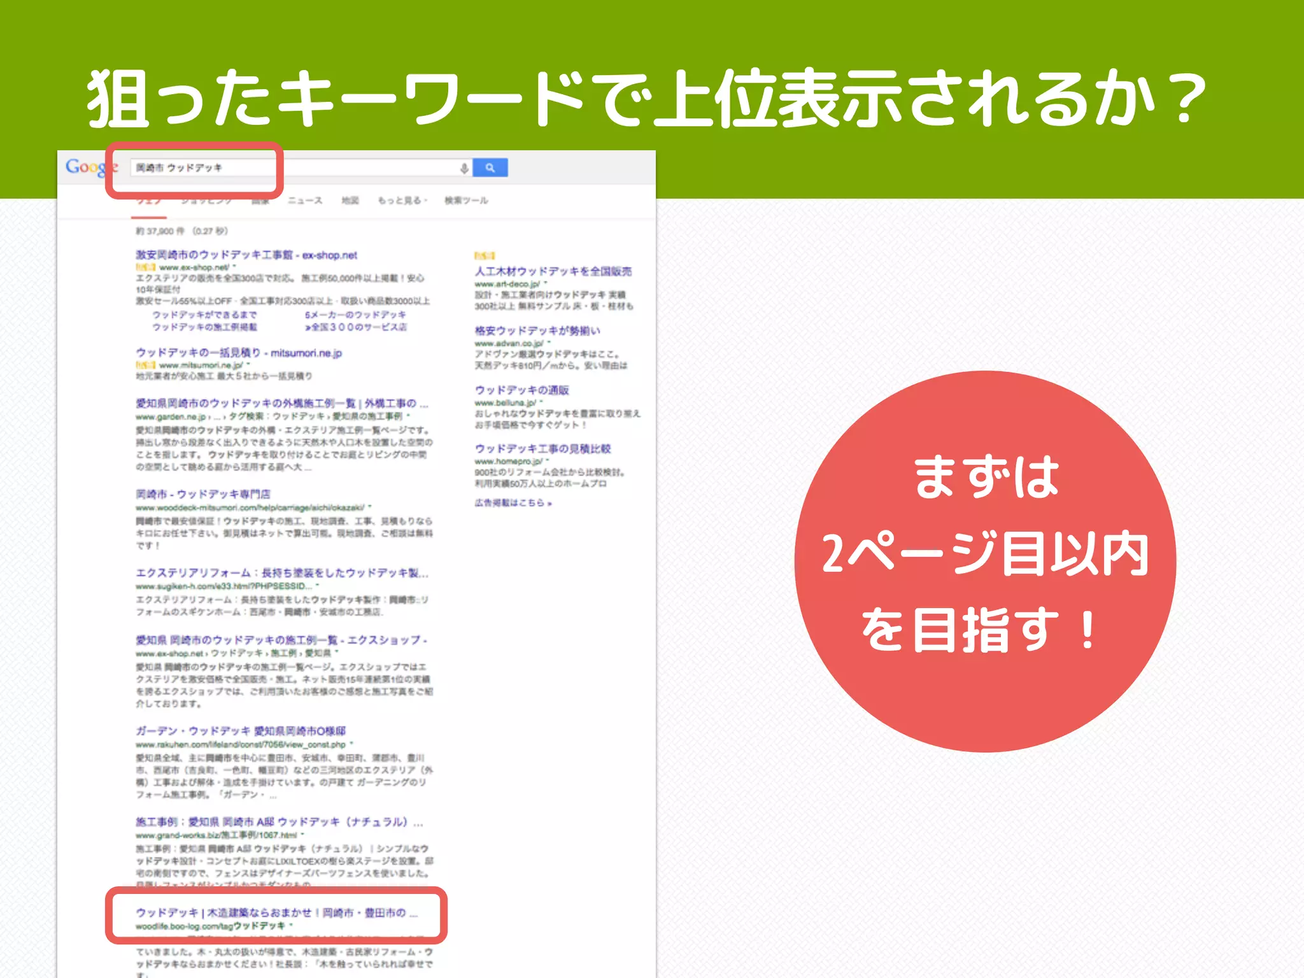
Task: Open result 愛知県 岡崎市のウッドデッキの施工例一覧 - エクスショップ
Action: click(x=281, y=640)
